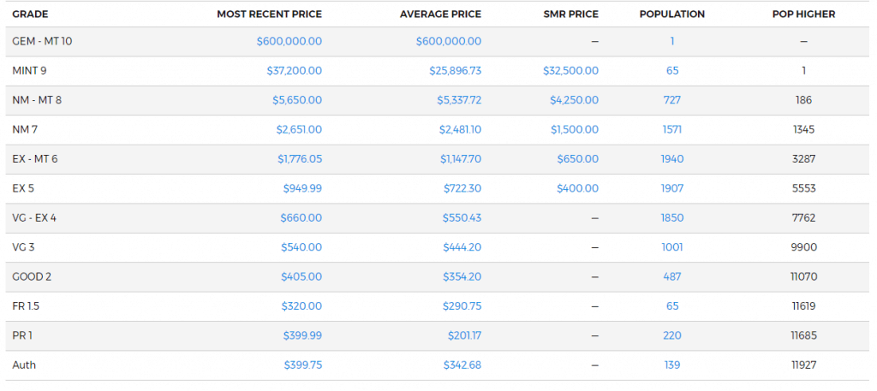Open the Auth population count 139
The width and height of the screenshot is (877, 391).
tap(672, 365)
